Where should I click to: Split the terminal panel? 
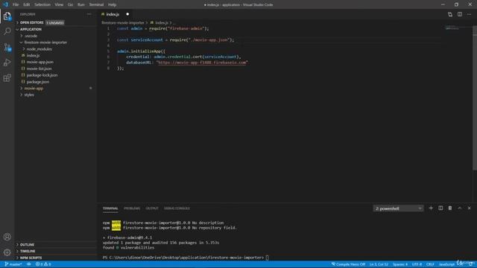click(x=440, y=208)
